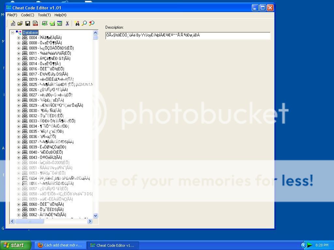Screen dimensions: 334x250
Task: Collapse the Database root node
Action: point(13,33)
